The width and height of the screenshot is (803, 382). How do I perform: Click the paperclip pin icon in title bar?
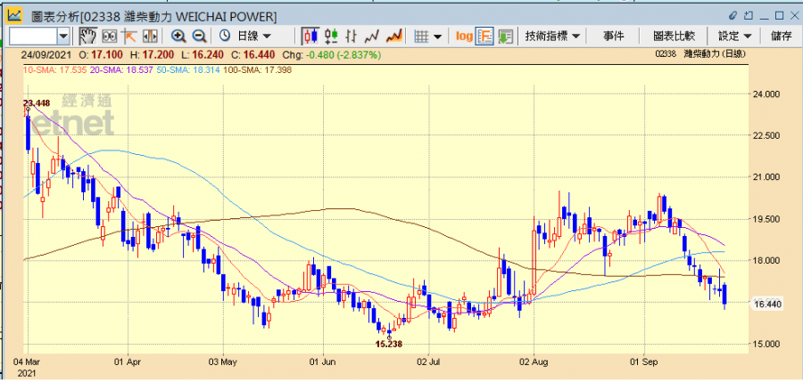pos(734,16)
